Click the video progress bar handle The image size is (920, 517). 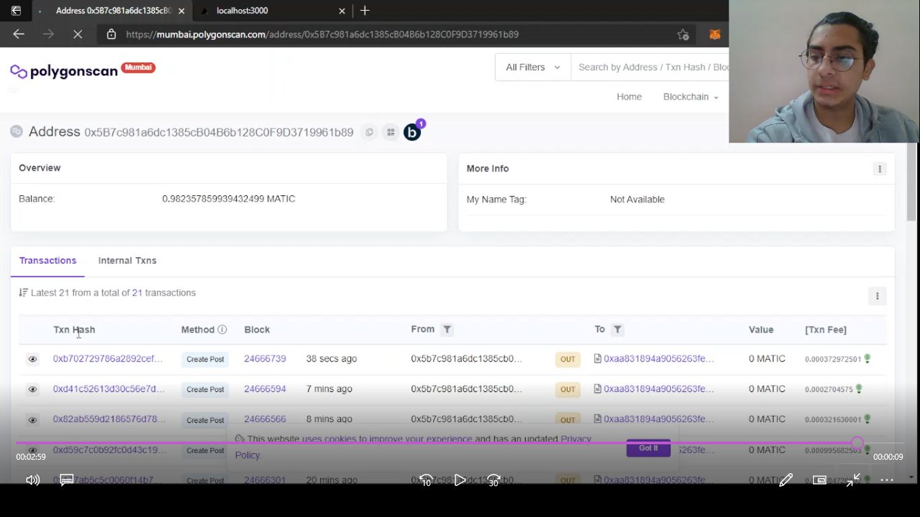click(857, 443)
